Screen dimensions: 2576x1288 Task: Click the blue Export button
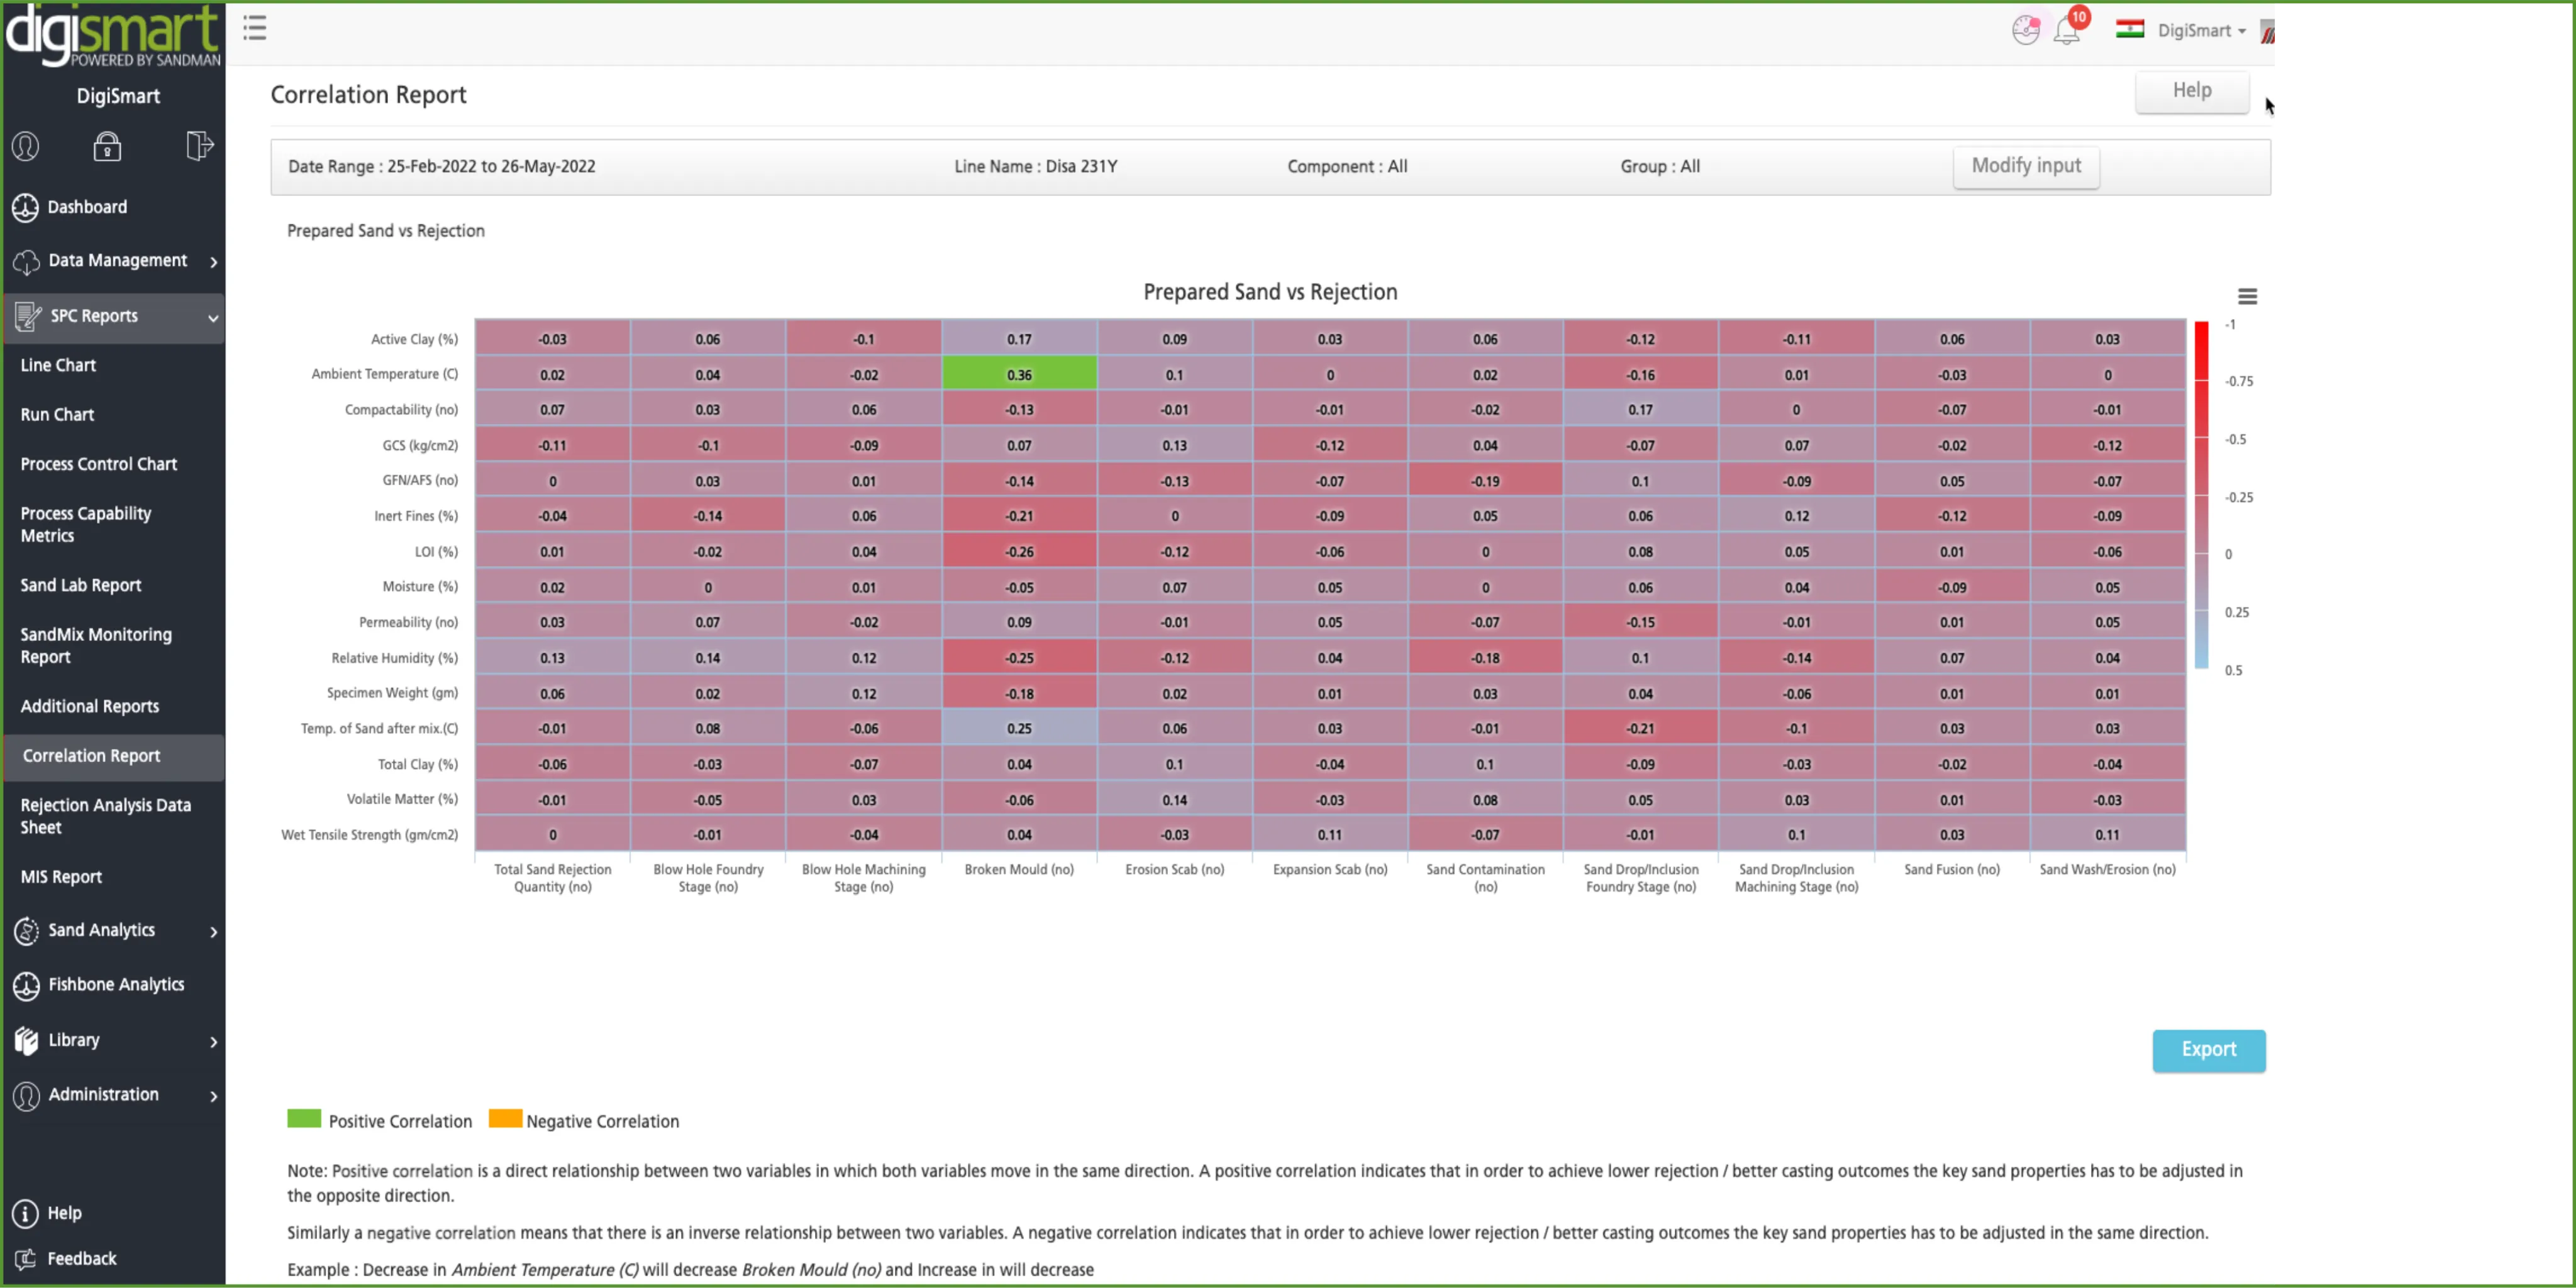[x=2207, y=1049]
